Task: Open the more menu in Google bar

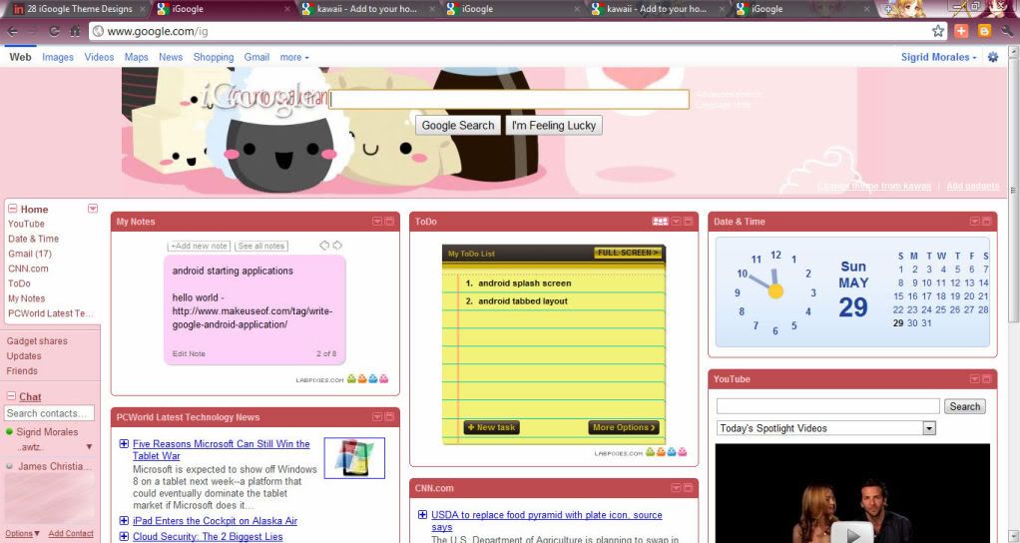Action: click(294, 57)
